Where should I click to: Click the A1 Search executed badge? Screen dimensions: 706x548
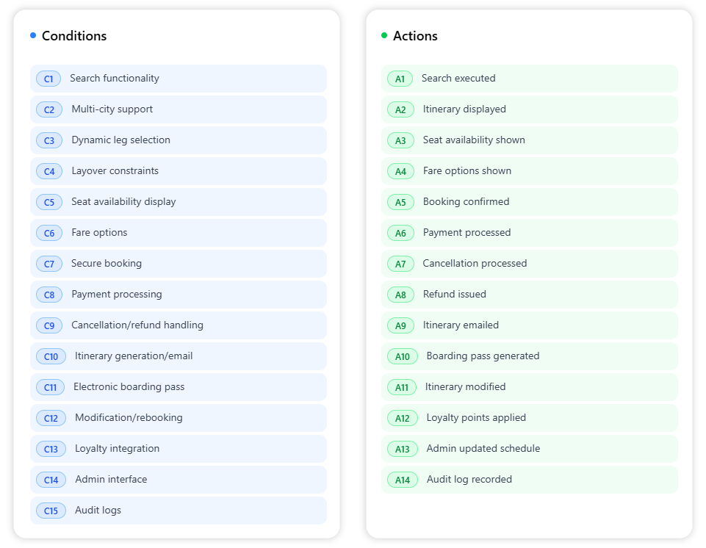tap(400, 79)
